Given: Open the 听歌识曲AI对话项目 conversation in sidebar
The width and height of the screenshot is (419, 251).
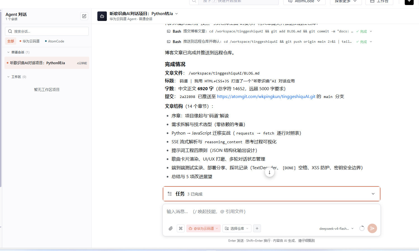Looking at the screenshot, I should [47, 63].
